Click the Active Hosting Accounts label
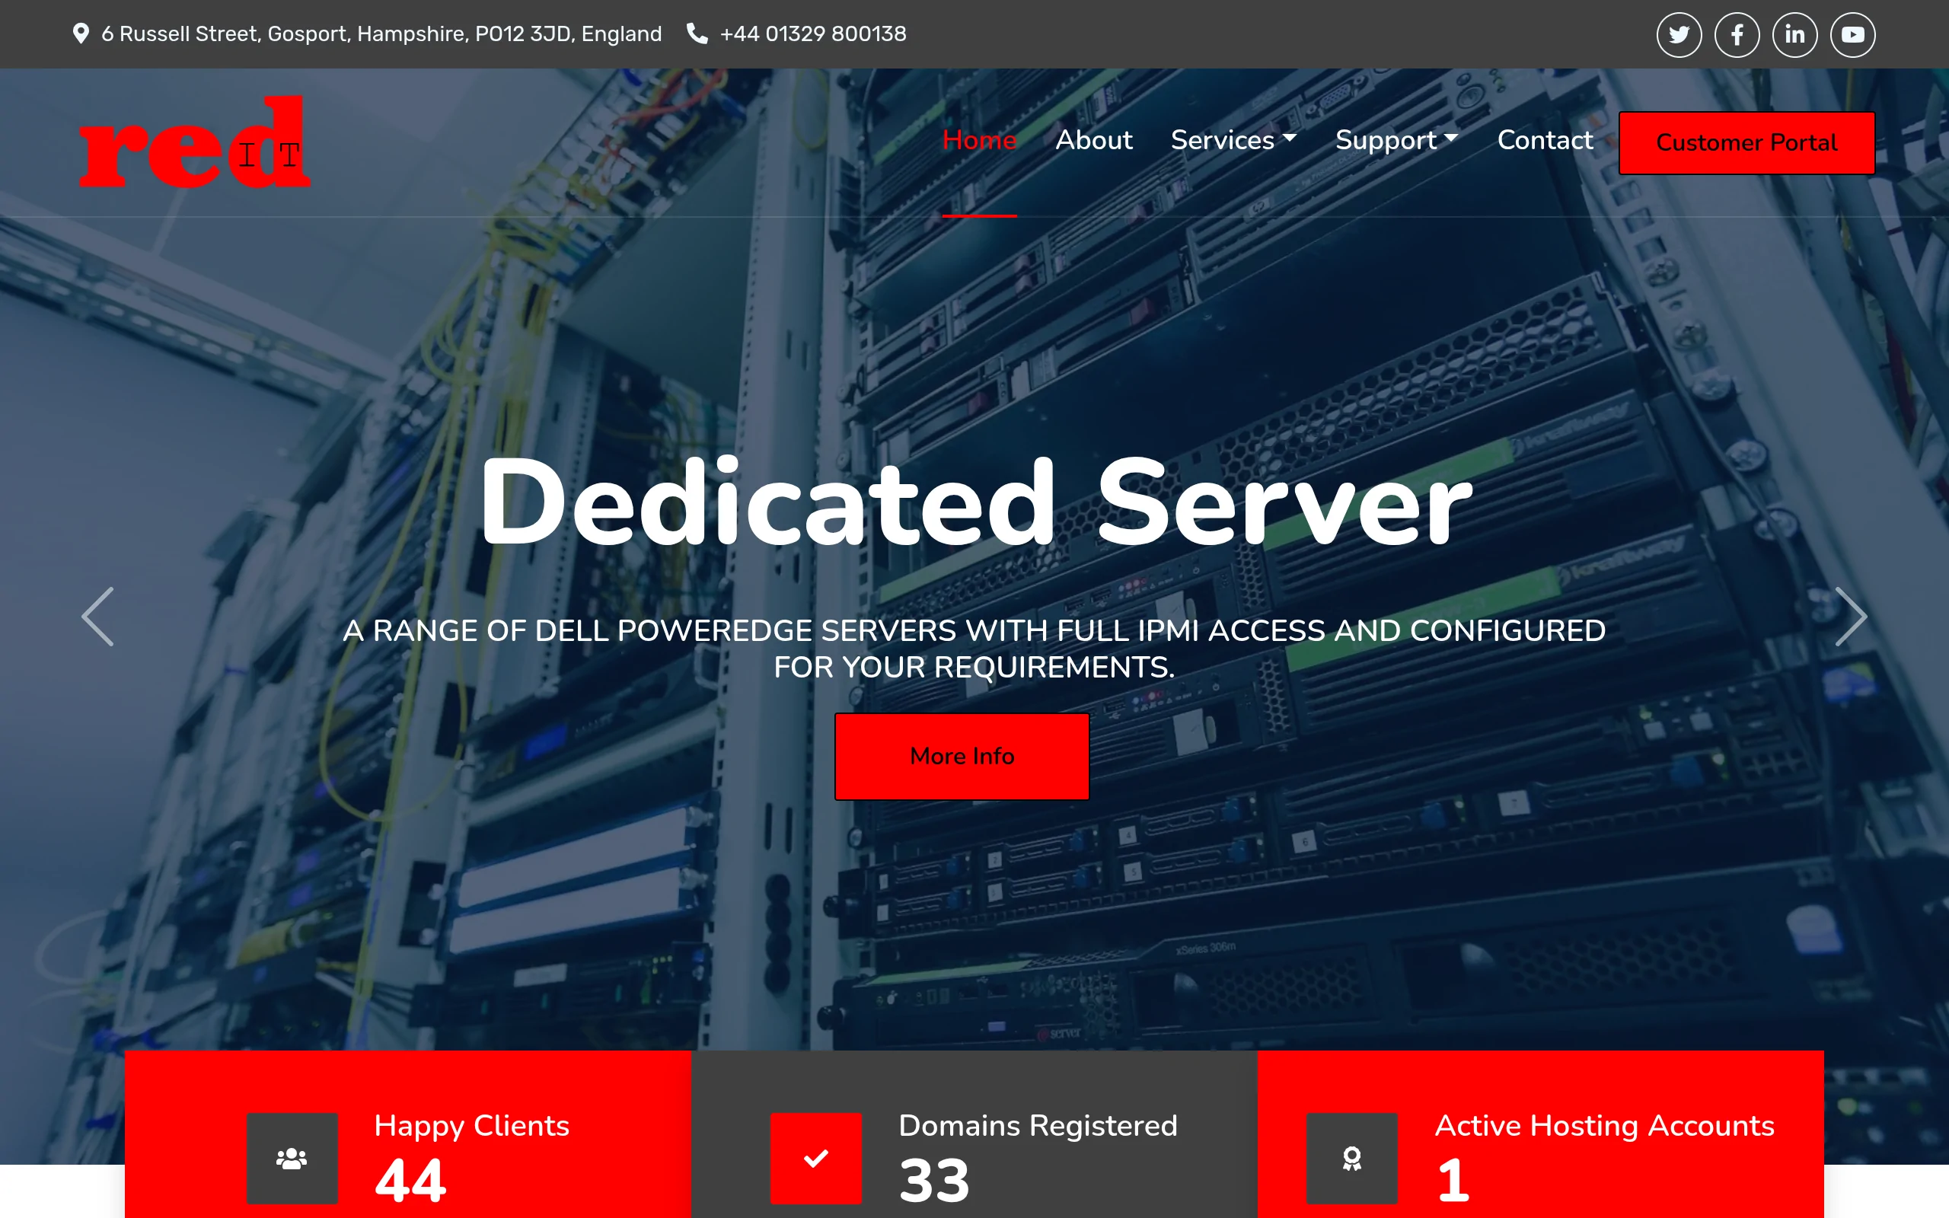 coord(1604,1125)
